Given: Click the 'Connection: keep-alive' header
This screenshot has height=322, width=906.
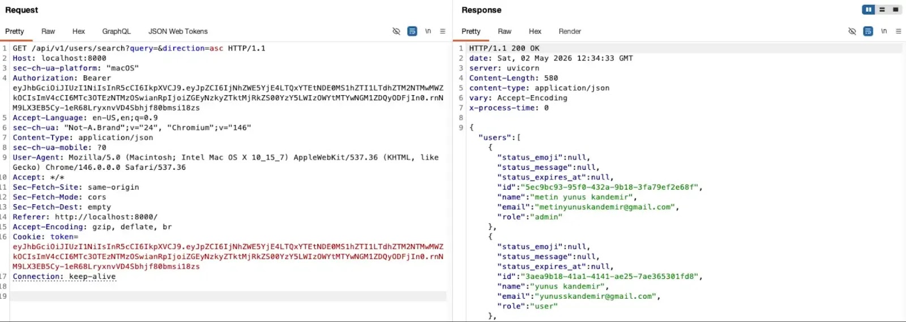Looking at the screenshot, I should pyautogui.click(x=64, y=277).
